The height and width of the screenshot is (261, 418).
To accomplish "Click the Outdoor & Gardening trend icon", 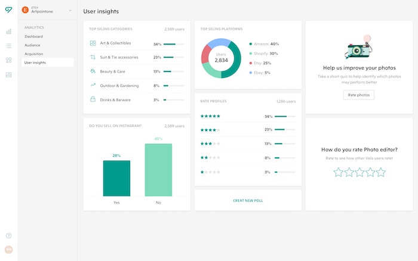I will tap(93, 85).
